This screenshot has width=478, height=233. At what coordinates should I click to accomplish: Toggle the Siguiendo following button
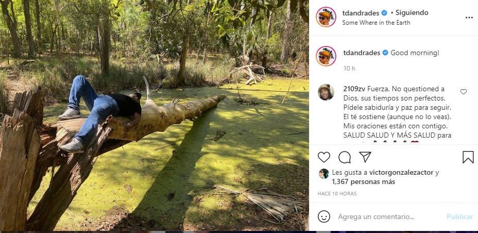tap(409, 12)
